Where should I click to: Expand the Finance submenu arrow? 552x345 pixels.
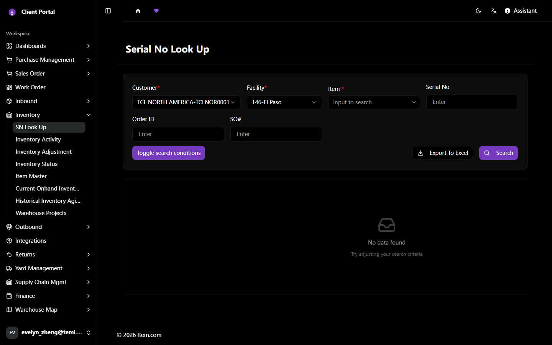89,296
